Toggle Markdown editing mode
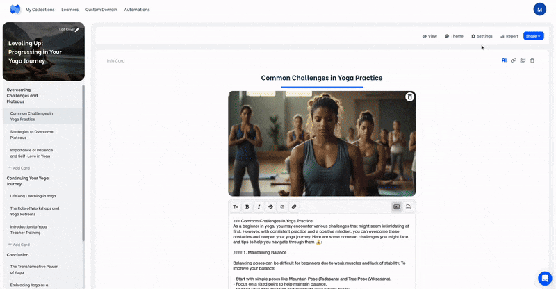 (396, 207)
